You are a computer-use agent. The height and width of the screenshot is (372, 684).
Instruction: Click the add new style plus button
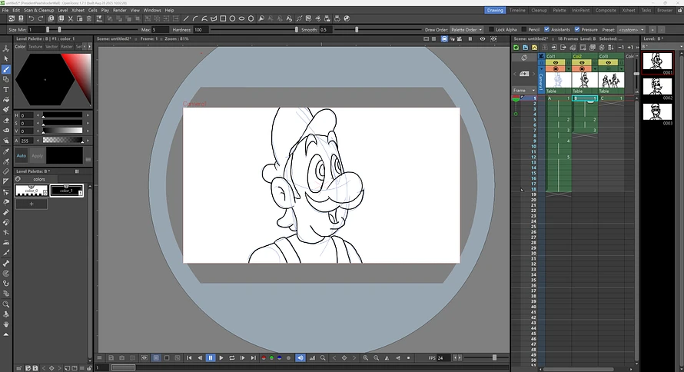[32, 204]
